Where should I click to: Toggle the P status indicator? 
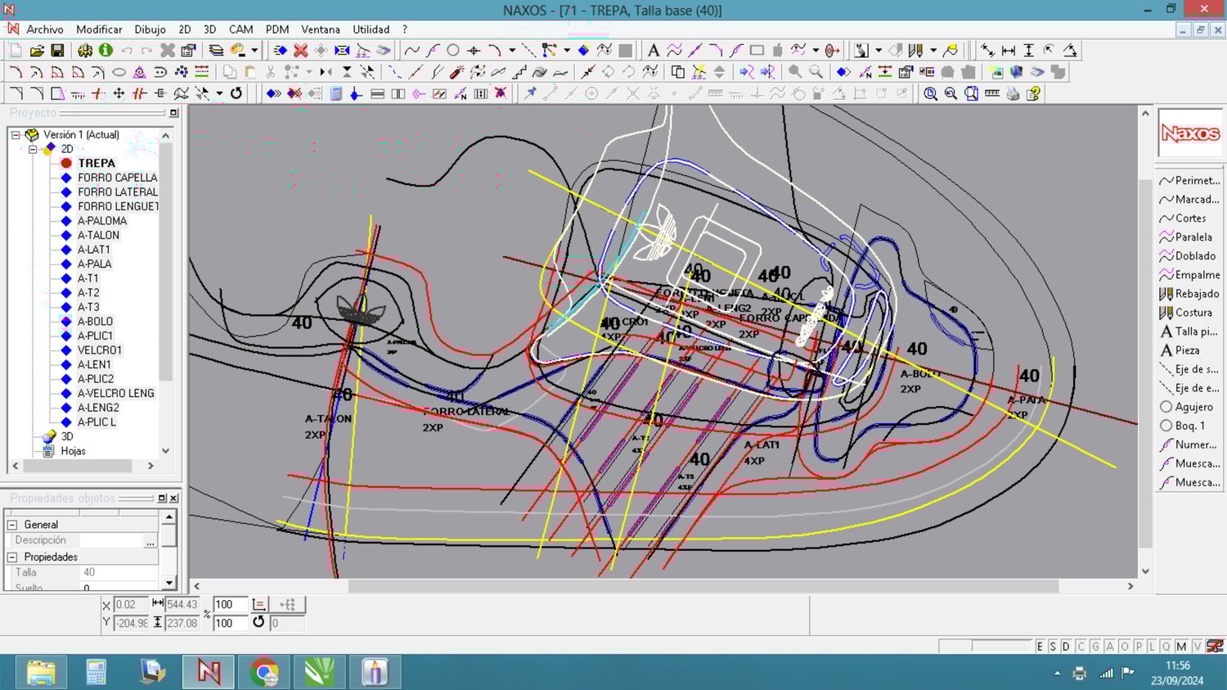coord(1138,647)
